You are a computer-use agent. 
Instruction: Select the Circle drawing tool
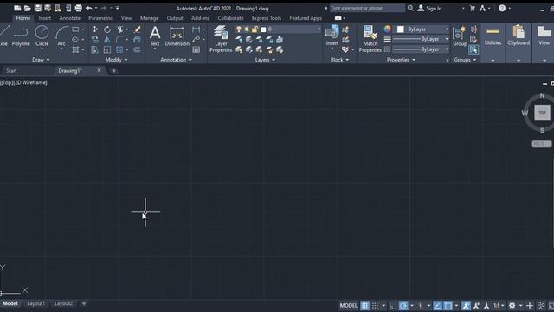coord(42,36)
